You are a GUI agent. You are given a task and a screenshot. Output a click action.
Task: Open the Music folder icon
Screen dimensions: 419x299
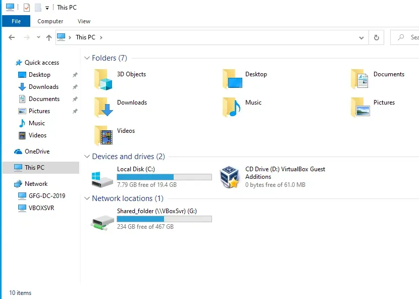pos(231,107)
